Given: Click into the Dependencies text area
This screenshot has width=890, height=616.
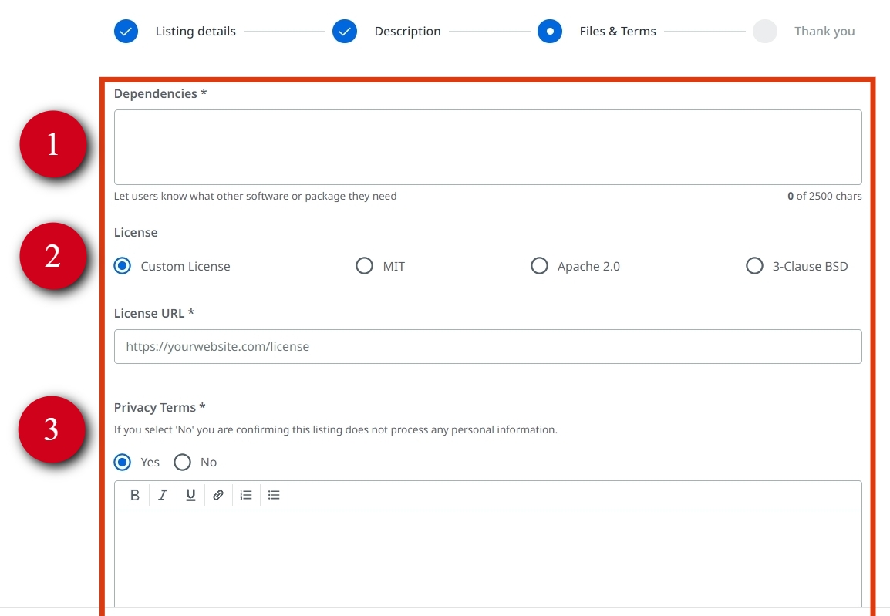Looking at the screenshot, I should (487, 147).
